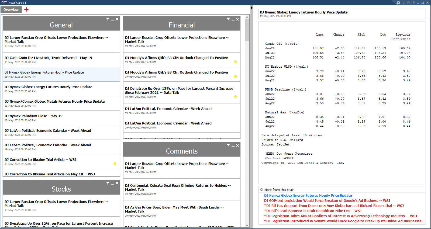Image resolution: width=431 pixels, height=229 pixels.
Task: Click scroll up arrow of cards area
Action: (x=247, y=17)
